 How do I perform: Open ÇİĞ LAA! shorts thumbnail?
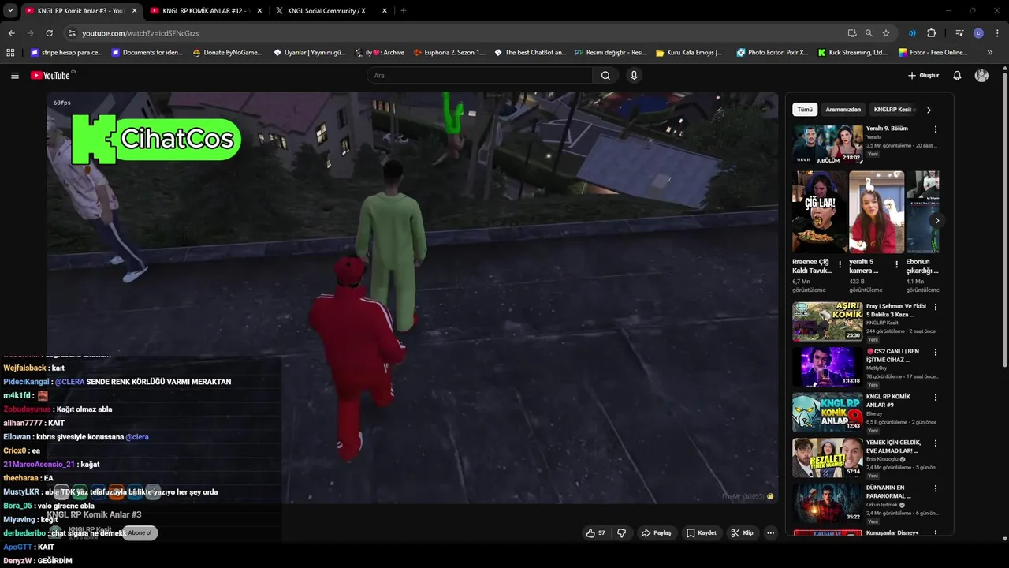pyautogui.click(x=820, y=211)
